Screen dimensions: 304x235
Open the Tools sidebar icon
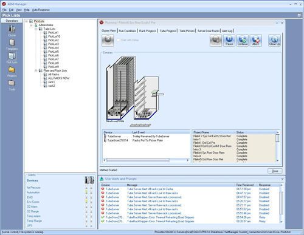(12, 83)
